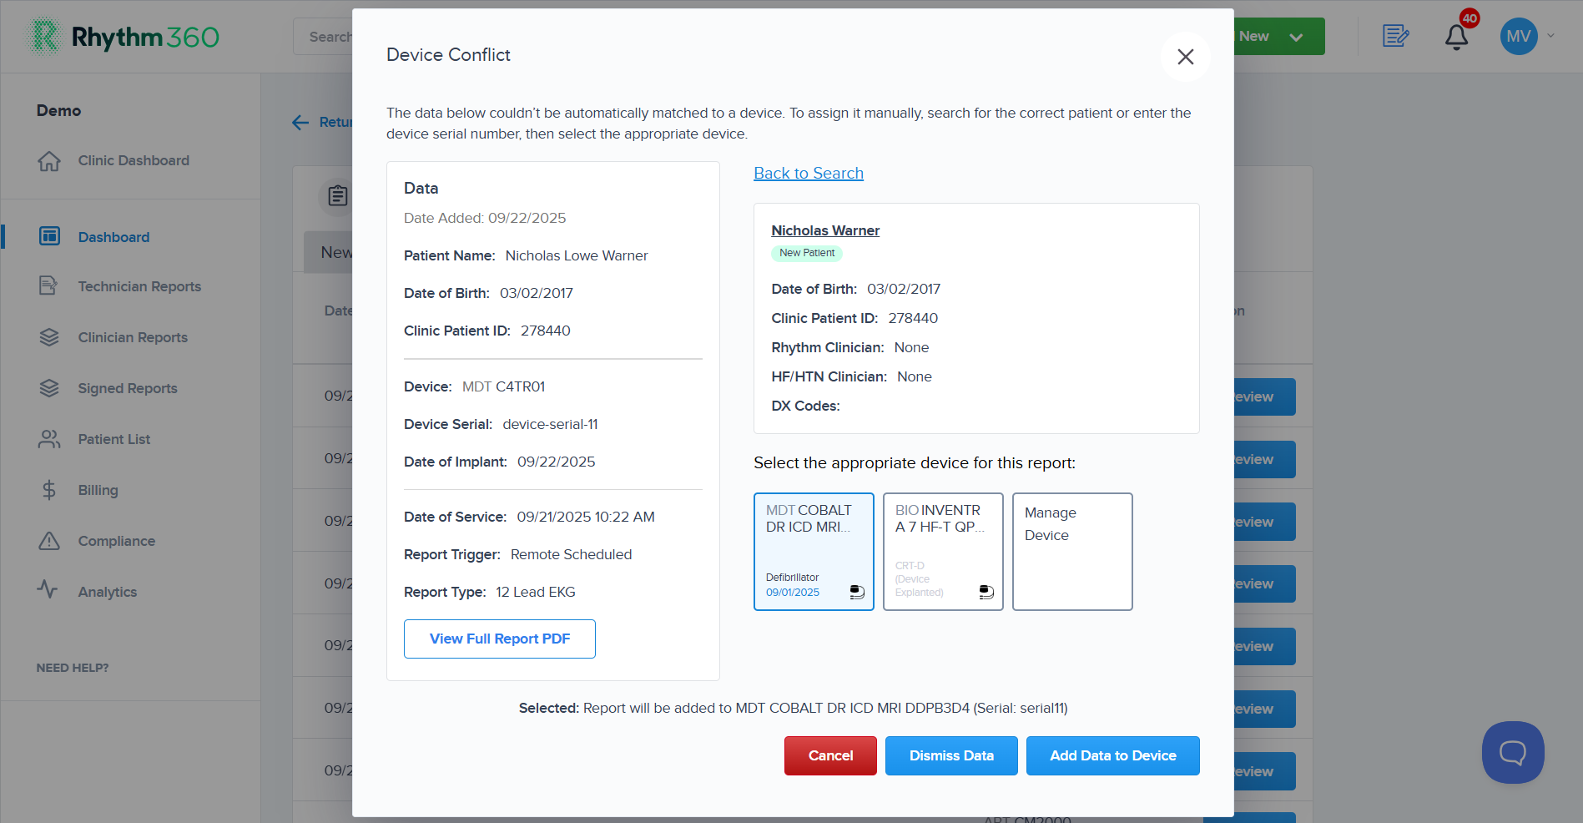Viewport: 1583px width, 823px height.
Task: Click View Full Report PDF
Action: 500,639
